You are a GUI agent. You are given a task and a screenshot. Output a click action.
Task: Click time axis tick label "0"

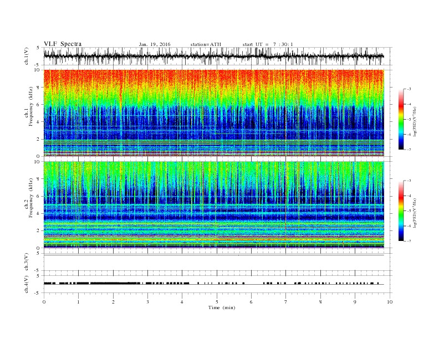[44, 302]
